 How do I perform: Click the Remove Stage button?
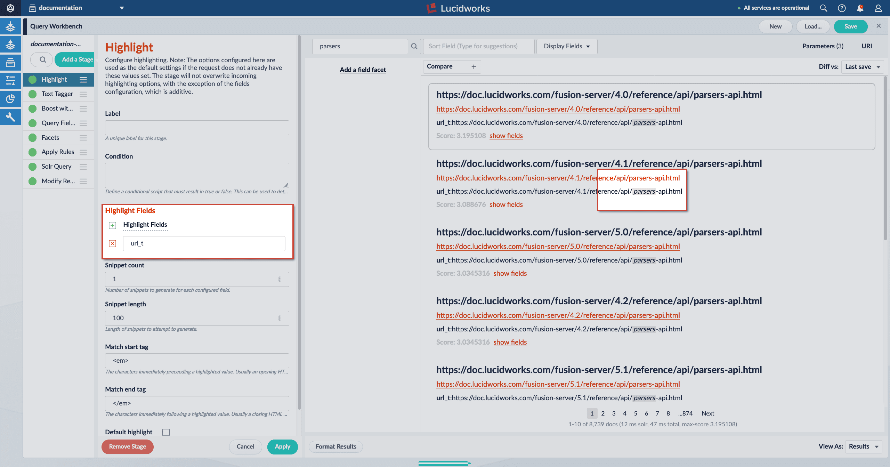pos(127,446)
